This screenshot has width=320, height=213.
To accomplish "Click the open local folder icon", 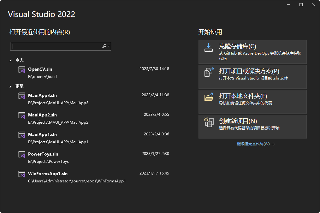I will pos(209,97).
